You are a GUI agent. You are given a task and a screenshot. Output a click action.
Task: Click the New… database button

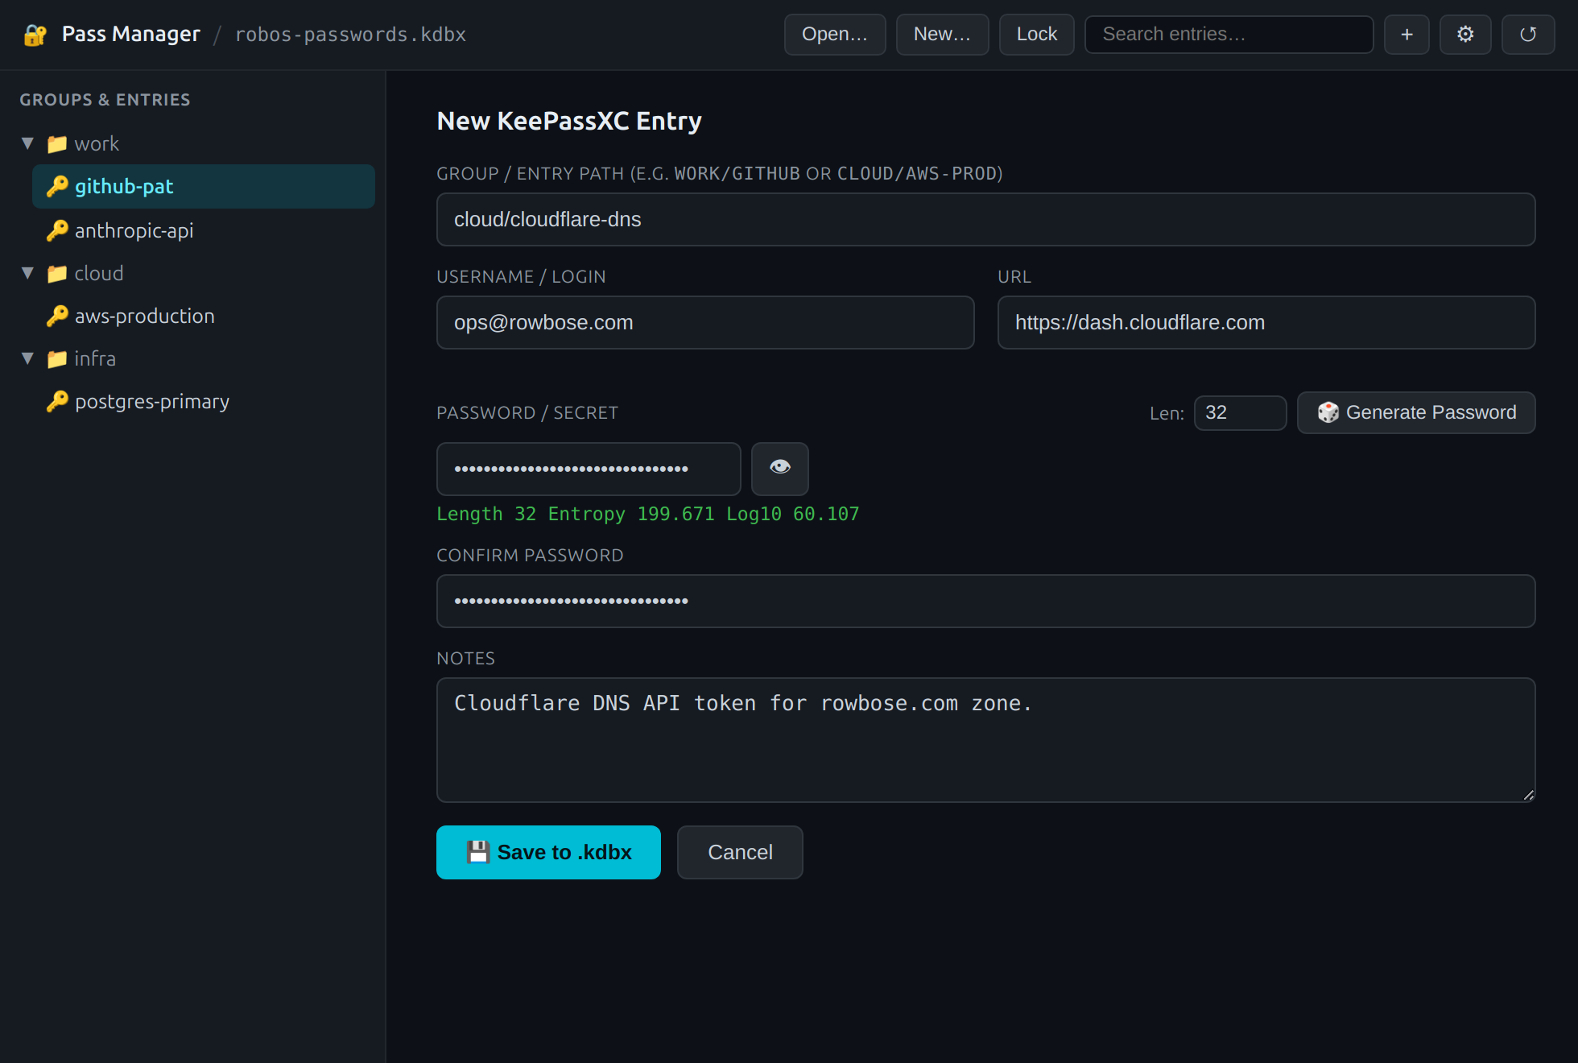coord(942,35)
